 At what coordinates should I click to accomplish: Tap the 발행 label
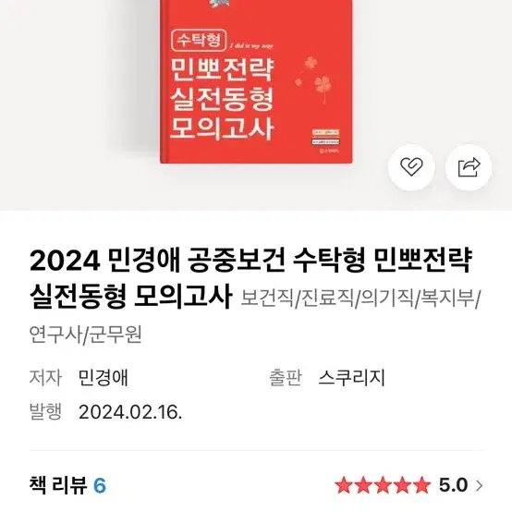45,411
